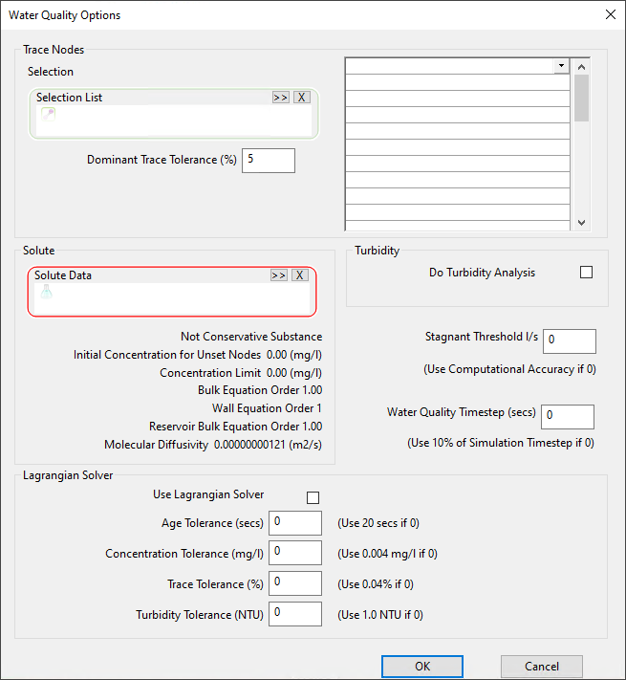Click '(Use Computational Accuracy if 0)' hint
The image size is (626, 680).
click(x=509, y=369)
